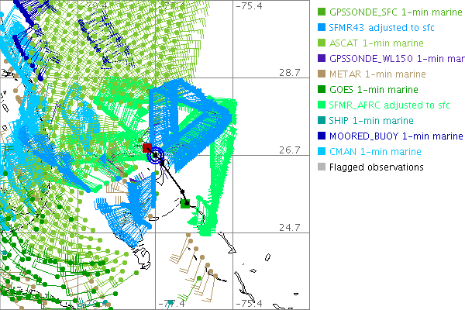Viewport: 465px width, 310px height.
Task: Click the GPSSONDE_SFC legend color square
Action: (322, 12)
